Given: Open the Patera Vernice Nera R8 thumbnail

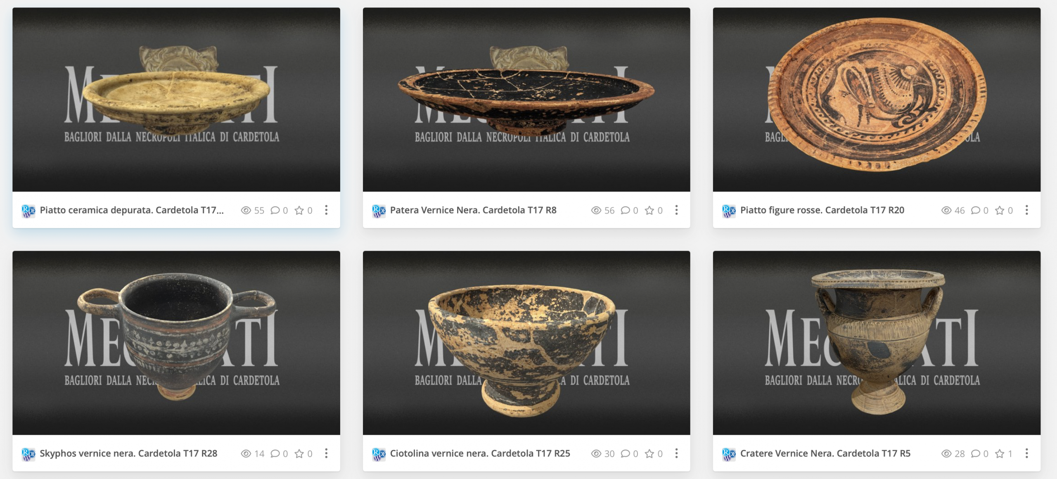Looking at the screenshot, I should tap(526, 100).
